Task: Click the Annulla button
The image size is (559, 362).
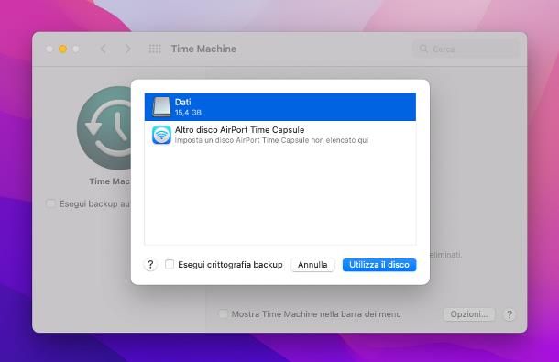Action: [312, 265]
